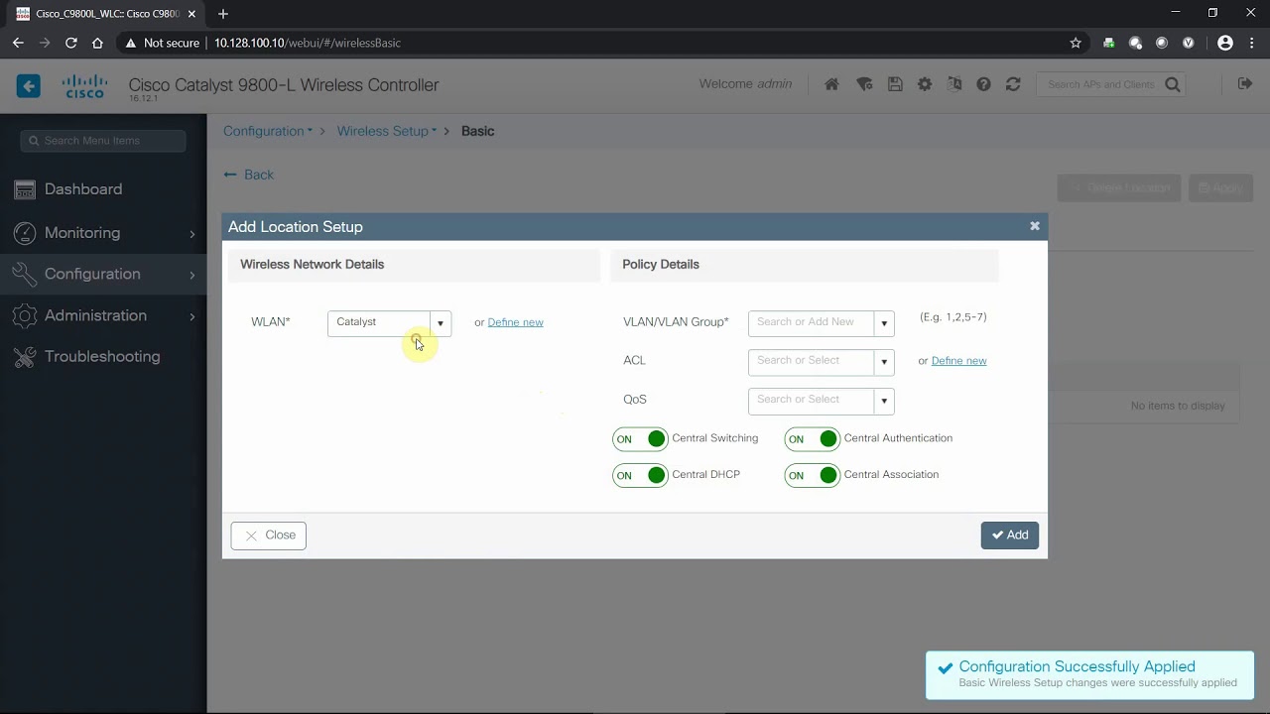Open the language translation icon in header

point(954,84)
